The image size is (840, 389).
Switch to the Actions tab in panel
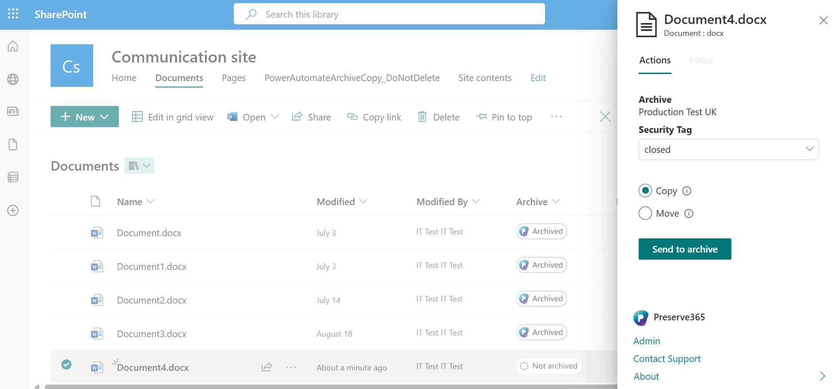point(655,60)
